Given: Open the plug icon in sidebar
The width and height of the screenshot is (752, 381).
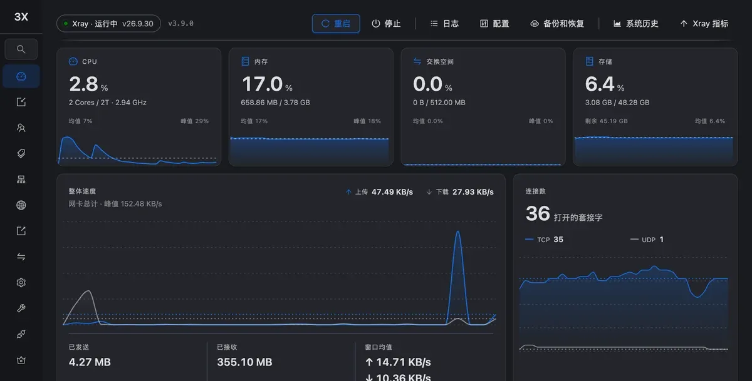Looking at the screenshot, I should point(21,334).
